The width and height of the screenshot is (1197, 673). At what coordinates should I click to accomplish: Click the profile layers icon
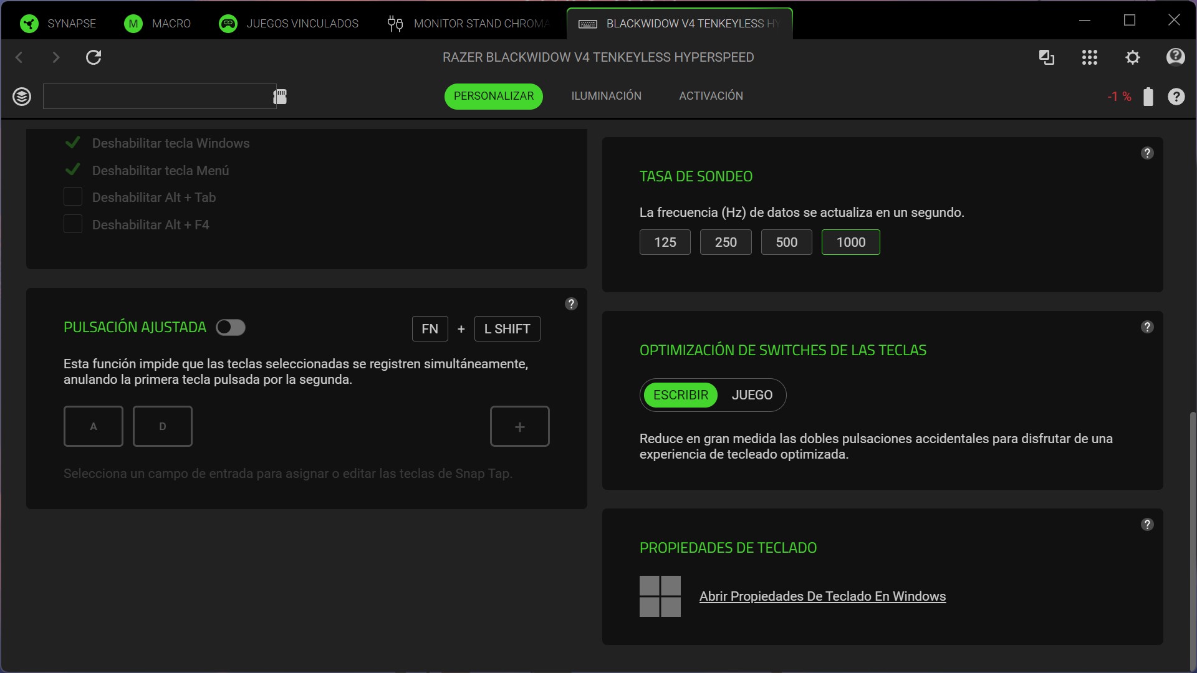click(x=22, y=97)
